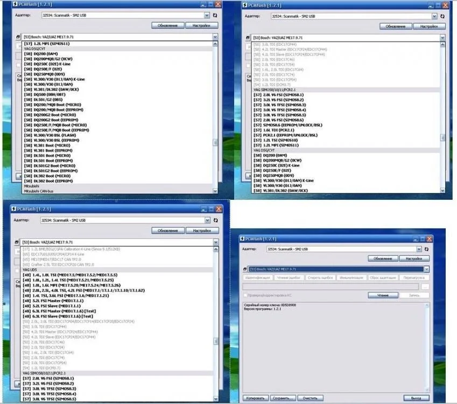Click the Чтение button
Image resolution: width=457 pixels, height=404 pixels.
point(383,295)
